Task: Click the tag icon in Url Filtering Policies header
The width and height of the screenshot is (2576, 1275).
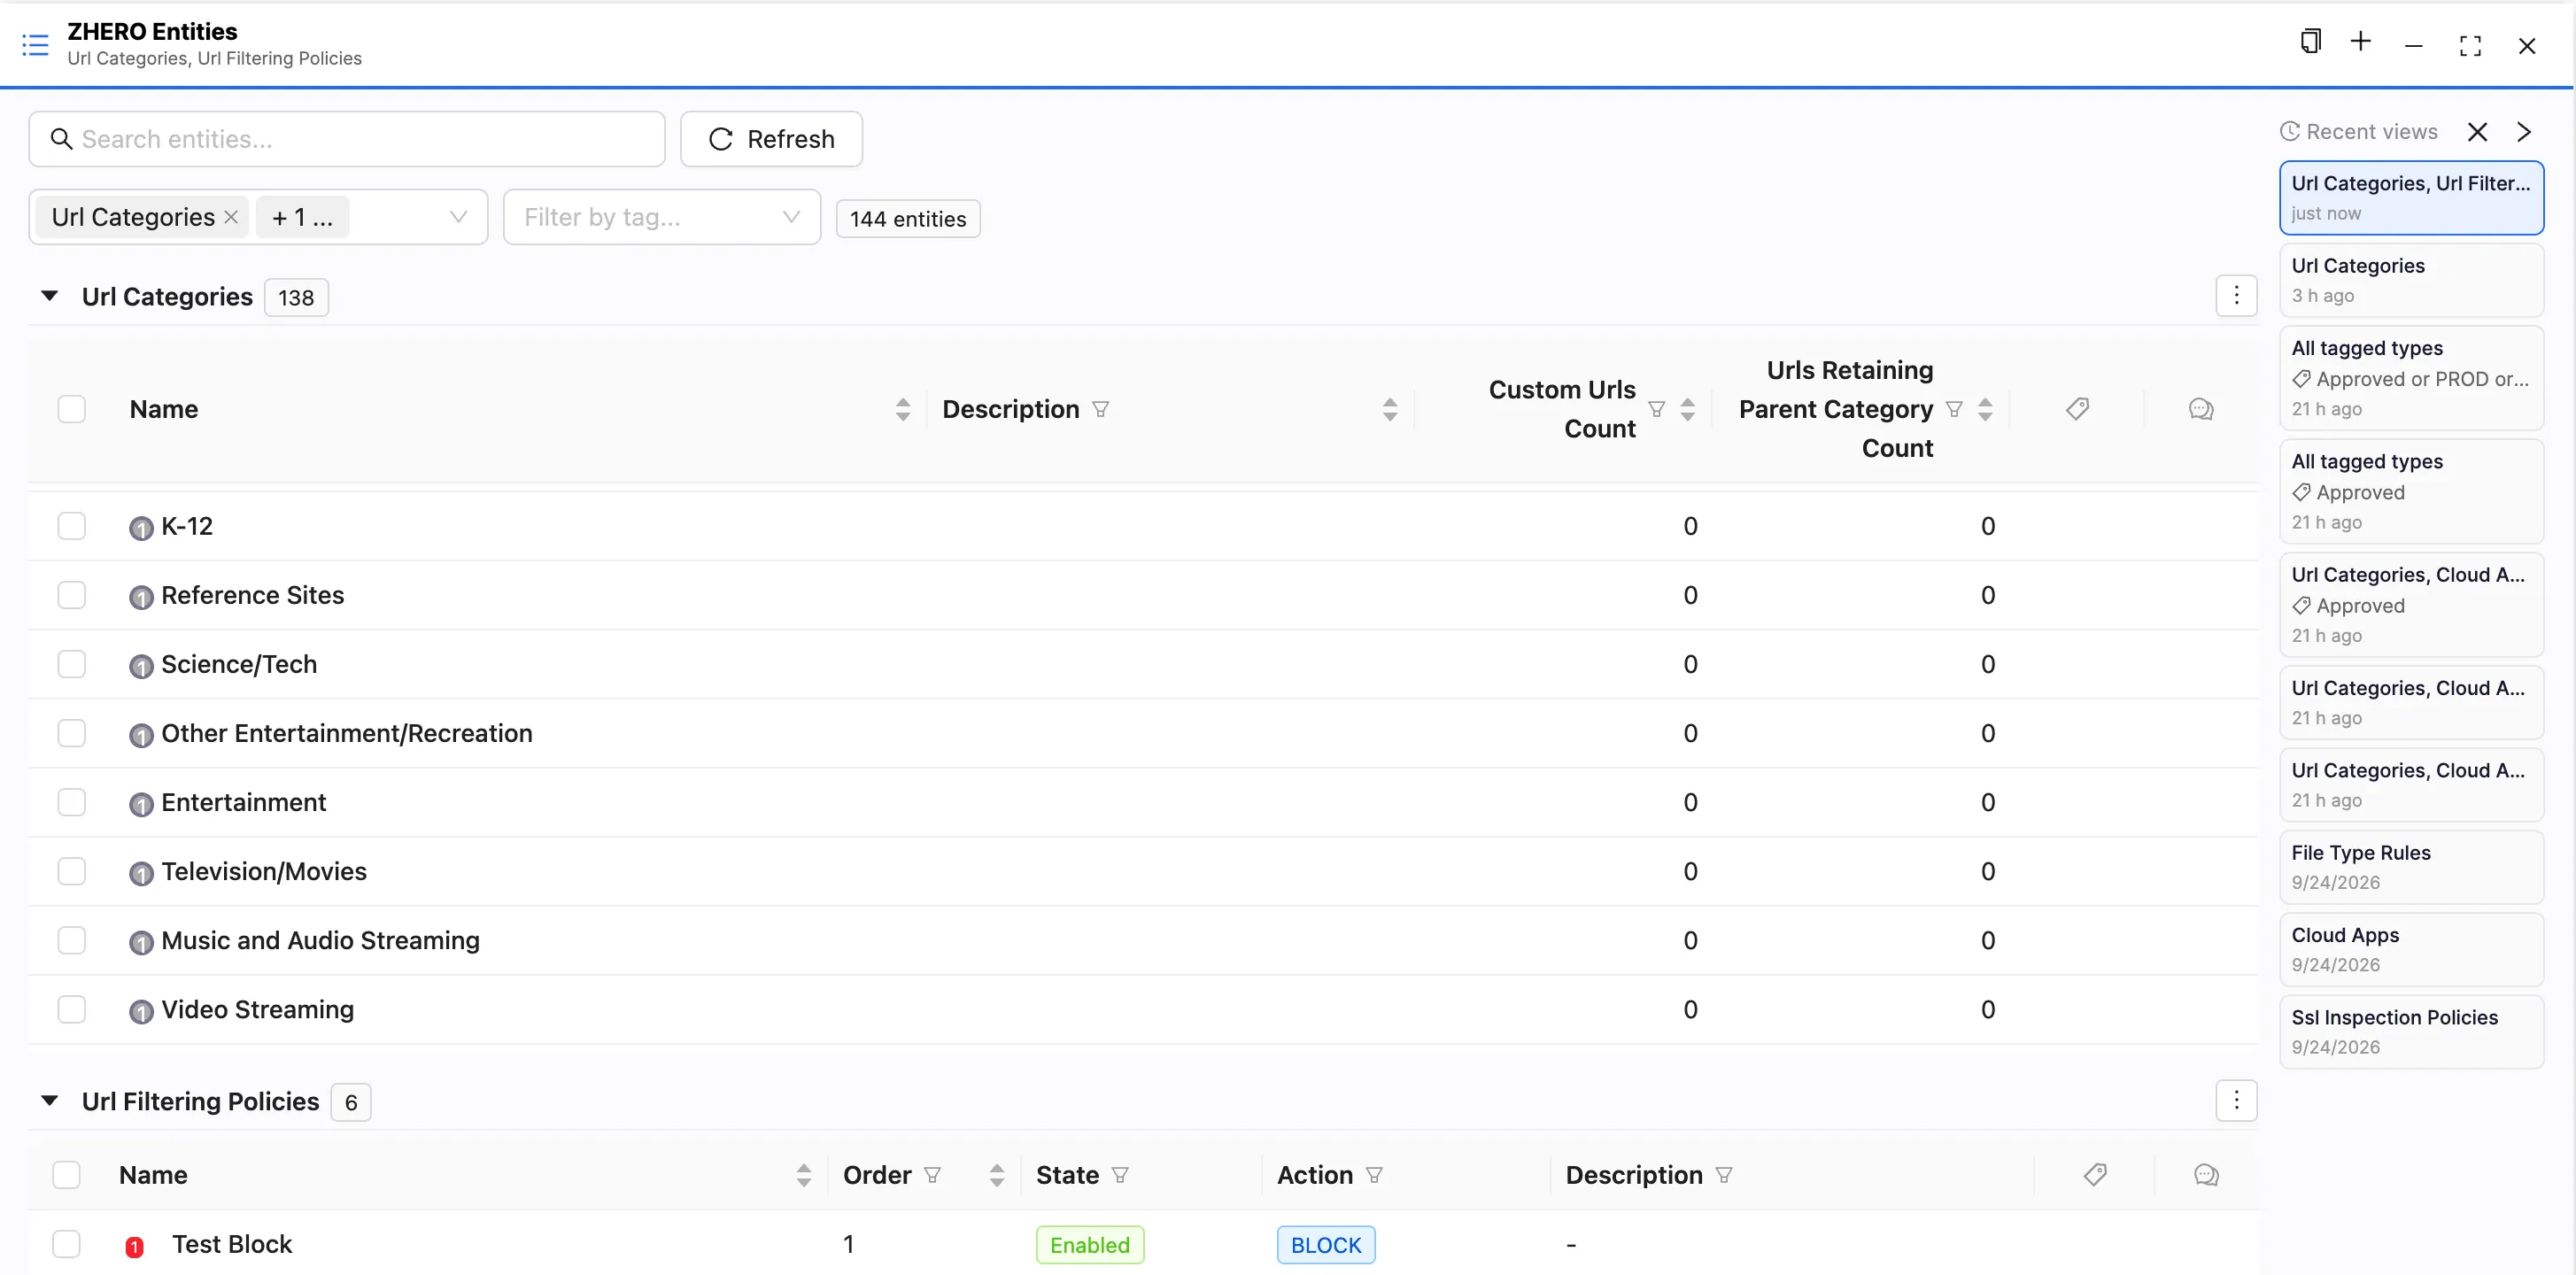Action: pos(2095,1175)
